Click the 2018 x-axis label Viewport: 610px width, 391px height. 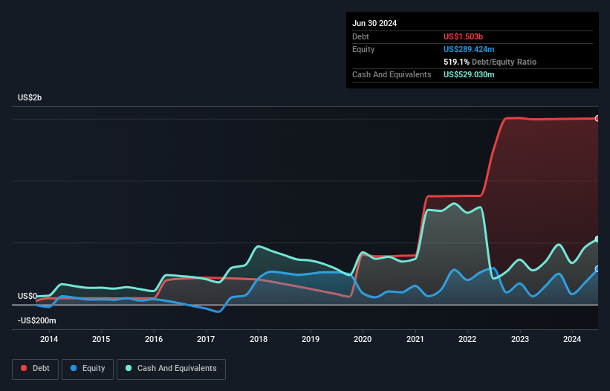click(259, 339)
